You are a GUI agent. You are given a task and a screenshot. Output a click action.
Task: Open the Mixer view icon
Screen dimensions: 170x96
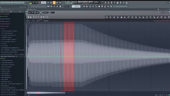93,6
